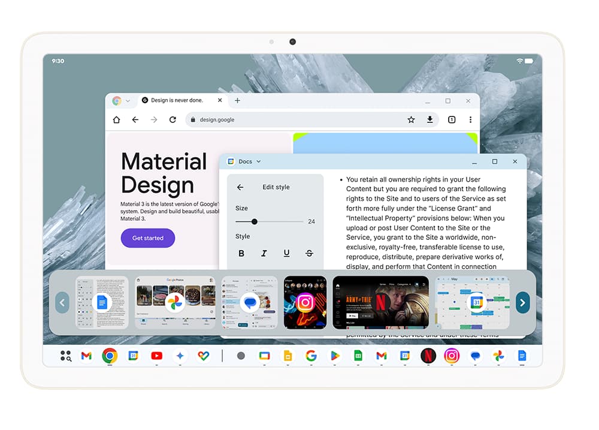This screenshot has height=430, width=599.
Task: Toggle underline formatting
Action: click(x=286, y=253)
